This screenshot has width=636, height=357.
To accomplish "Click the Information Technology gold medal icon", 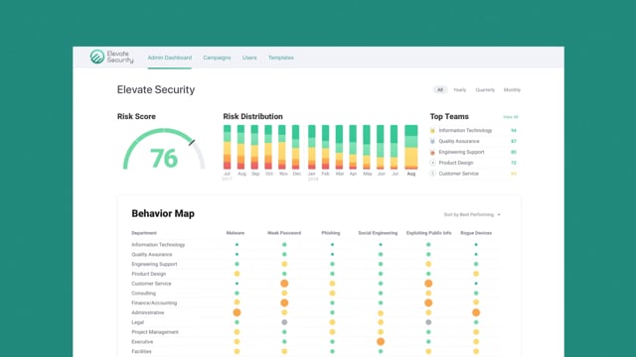I will coord(432,130).
